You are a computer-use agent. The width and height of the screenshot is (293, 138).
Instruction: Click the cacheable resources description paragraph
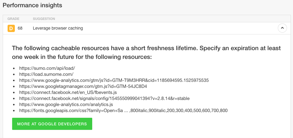(x=146, y=53)
